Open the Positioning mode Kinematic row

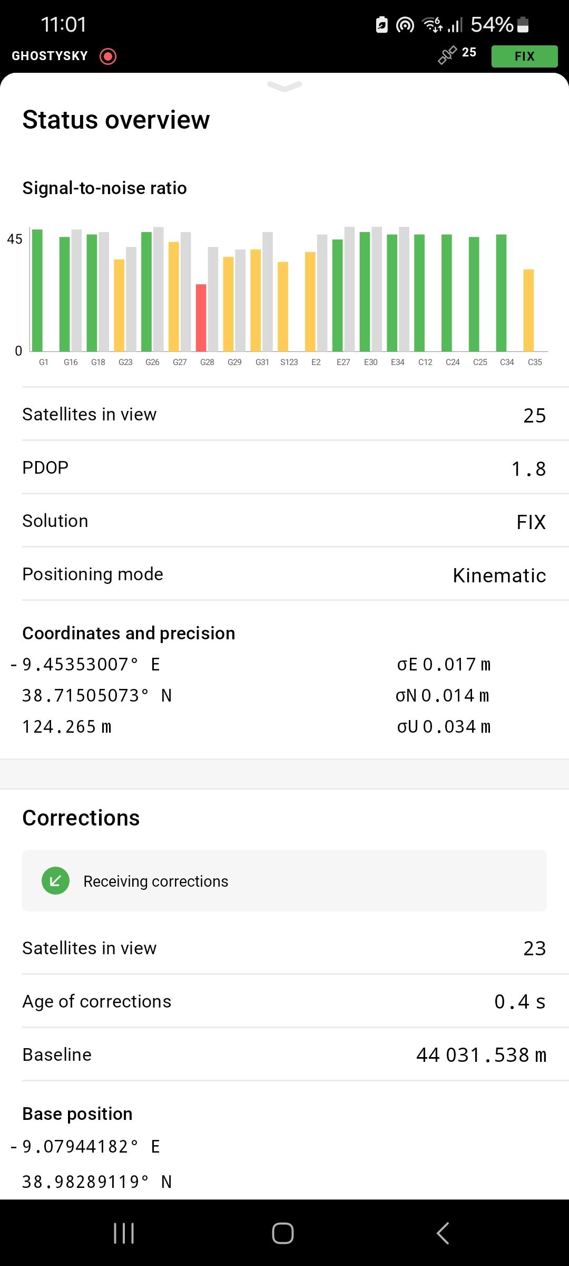coord(284,574)
